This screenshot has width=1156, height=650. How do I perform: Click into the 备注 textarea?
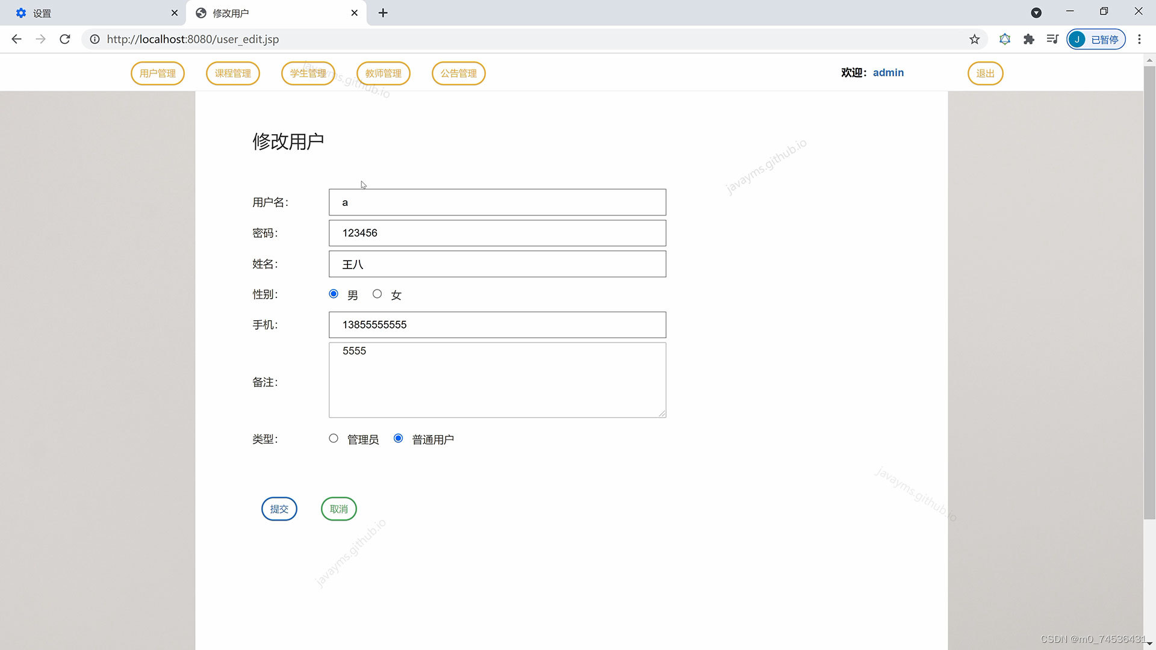497,380
